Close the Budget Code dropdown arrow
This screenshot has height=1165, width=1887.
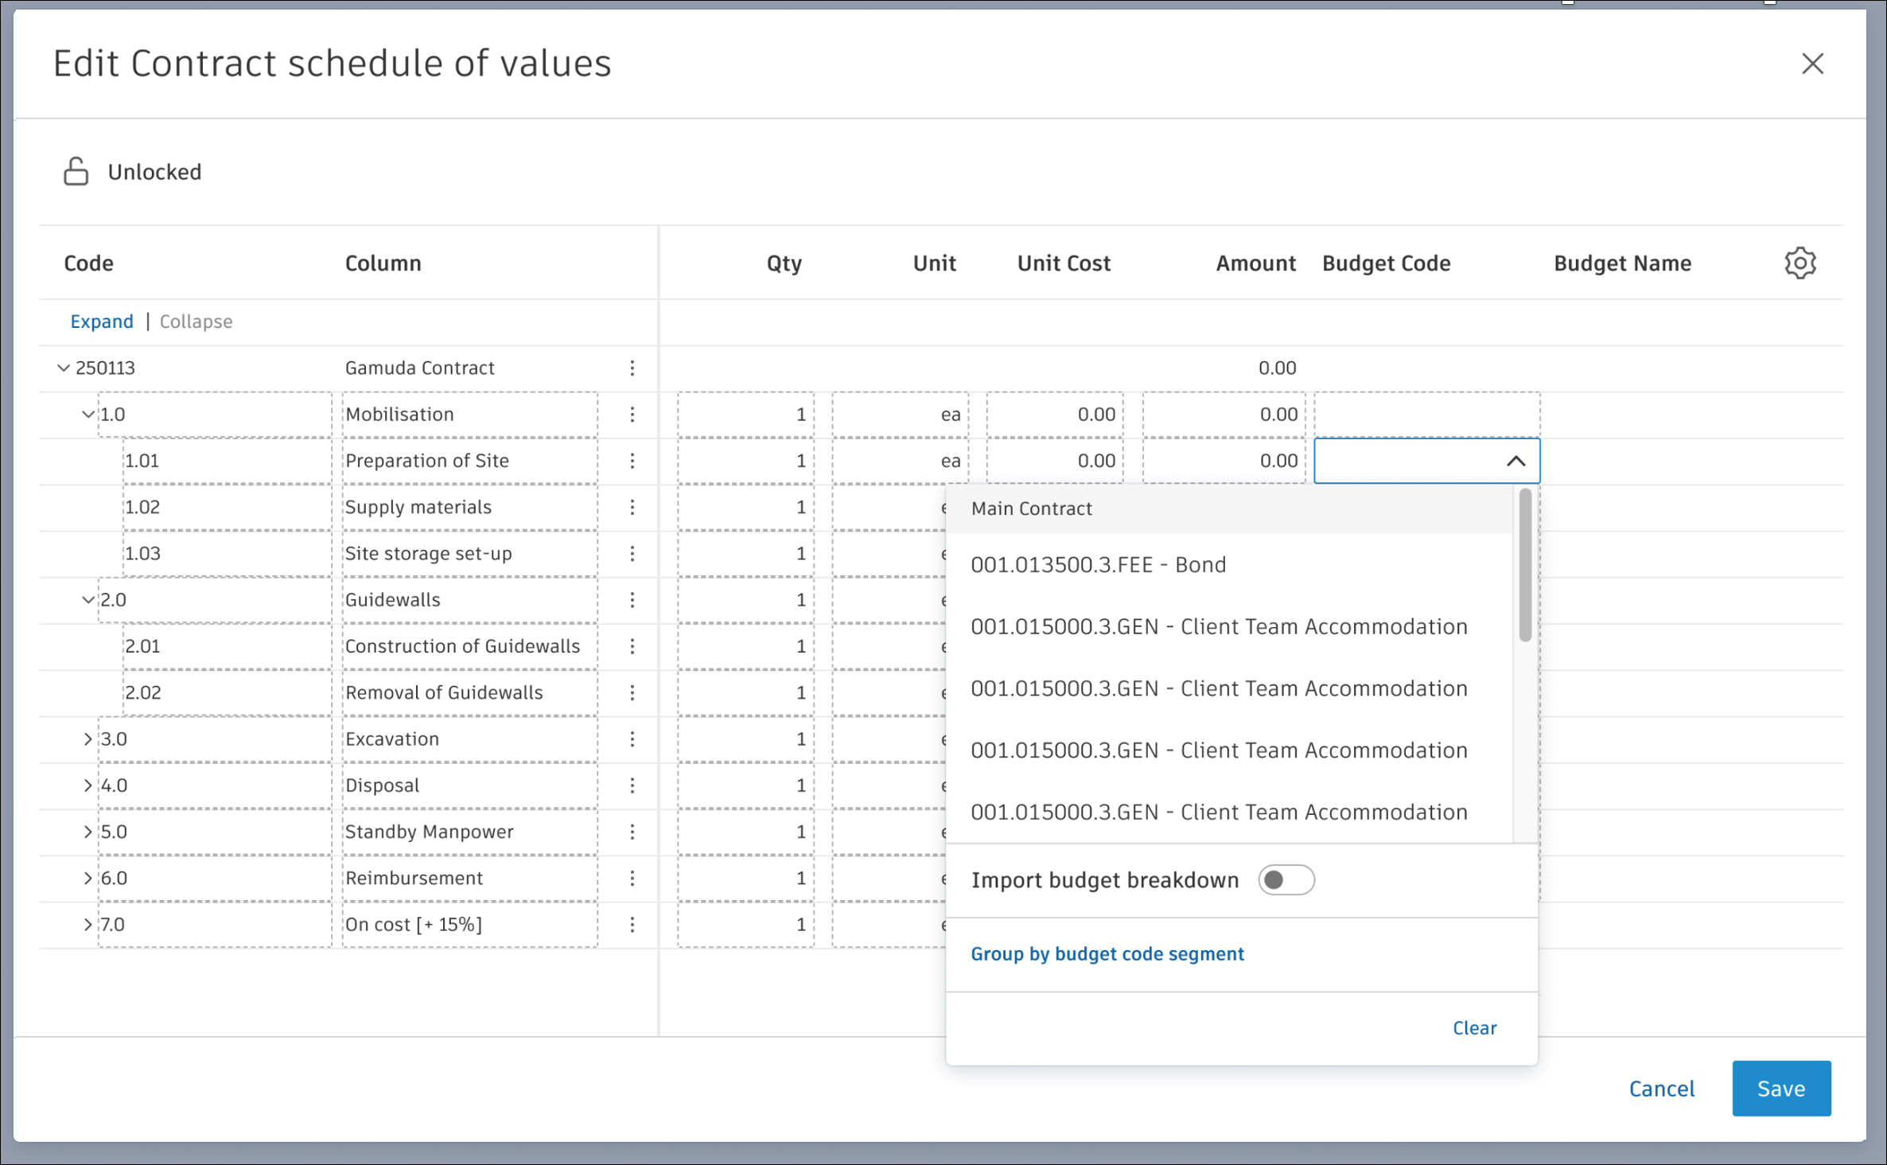[1515, 461]
